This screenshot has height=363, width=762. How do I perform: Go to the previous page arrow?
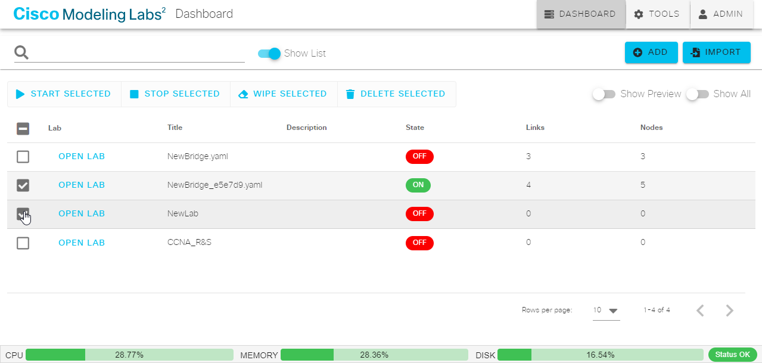tap(701, 311)
